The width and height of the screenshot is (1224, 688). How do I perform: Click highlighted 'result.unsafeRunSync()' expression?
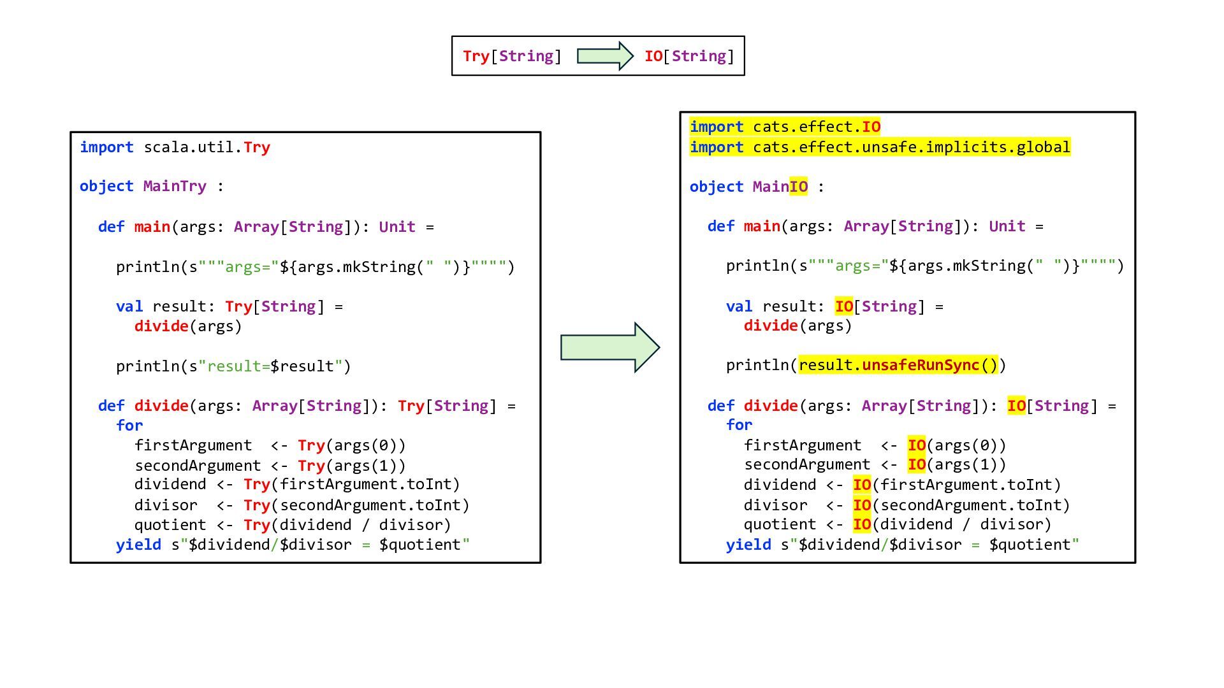click(x=898, y=365)
